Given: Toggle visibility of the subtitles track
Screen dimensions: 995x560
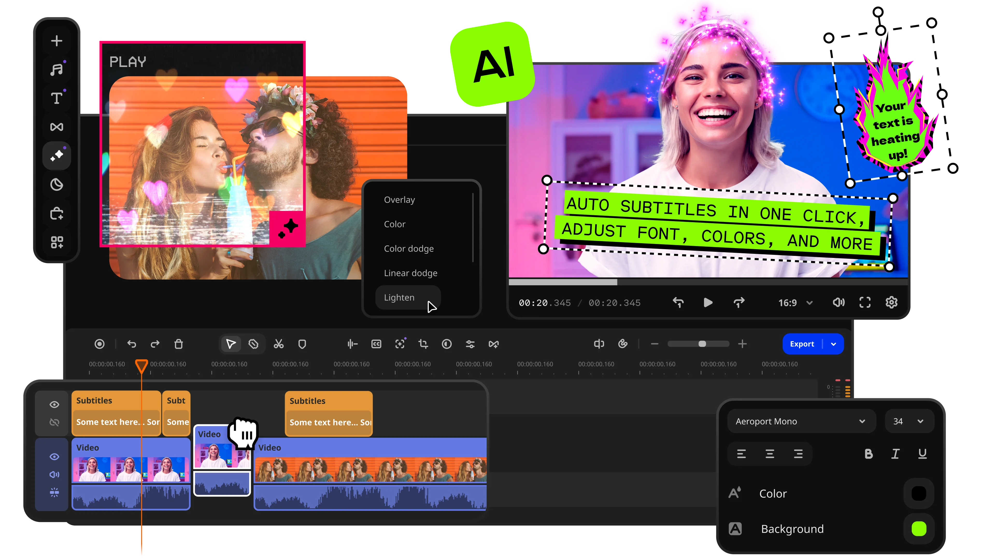Looking at the screenshot, I should (x=54, y=404).
